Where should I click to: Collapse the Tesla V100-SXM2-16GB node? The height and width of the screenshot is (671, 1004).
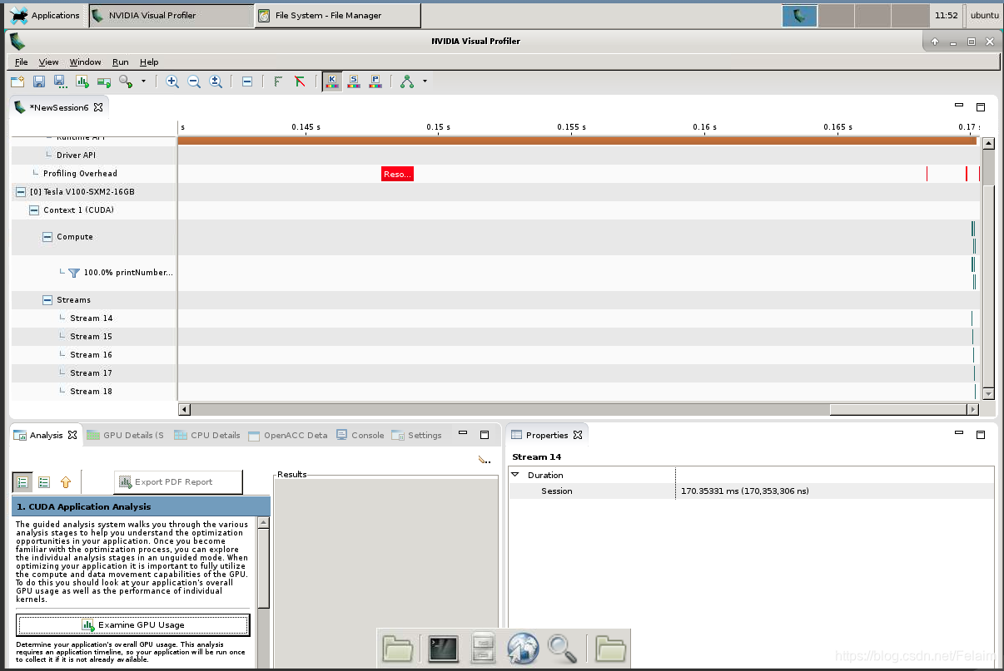pyautogui.click(x=21, y=192)
